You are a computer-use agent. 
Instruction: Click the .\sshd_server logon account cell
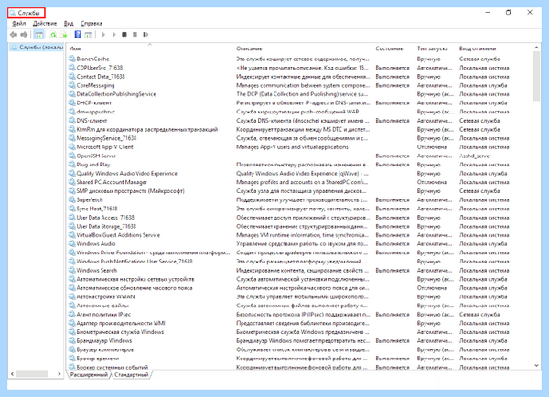pyautogui.click(x=475, y=156)
